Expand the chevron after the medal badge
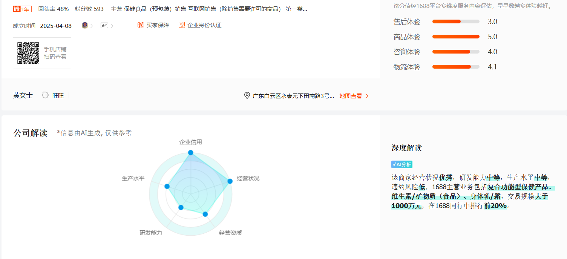The width and height of the screenshot is (567, 259). [92, 26]
